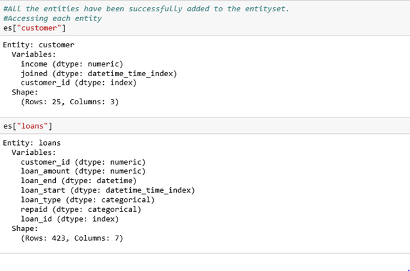Click '(Rows: 423, Columns: 7)' shape text
410x271 pixels.
click(x=72, y=238)
